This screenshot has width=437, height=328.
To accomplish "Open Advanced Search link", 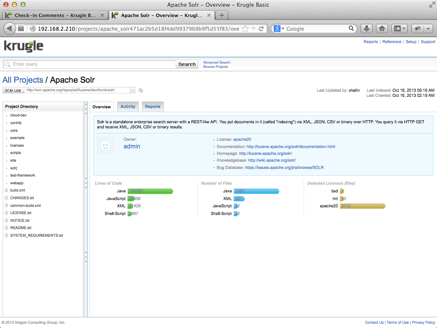I will 217,62.
